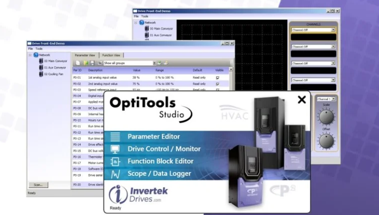Click the '75 %' value cell
Image resolution: width=379 pixels, height=215 pixels.
(x=136, y=84)
